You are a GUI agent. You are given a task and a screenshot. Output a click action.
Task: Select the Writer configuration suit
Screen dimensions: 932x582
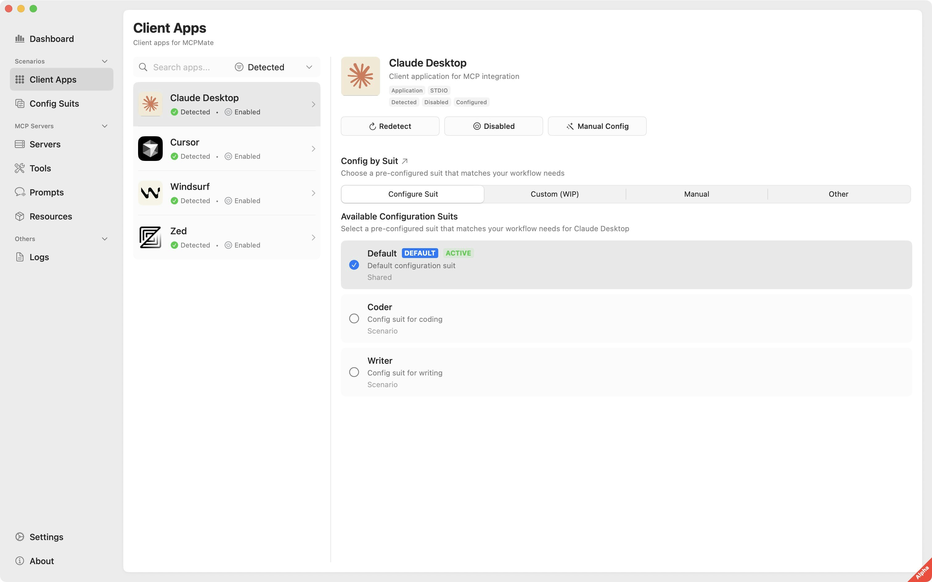354,372
